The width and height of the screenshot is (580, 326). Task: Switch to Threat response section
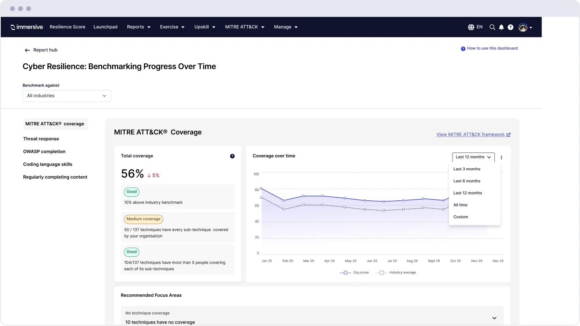[41, 139]
